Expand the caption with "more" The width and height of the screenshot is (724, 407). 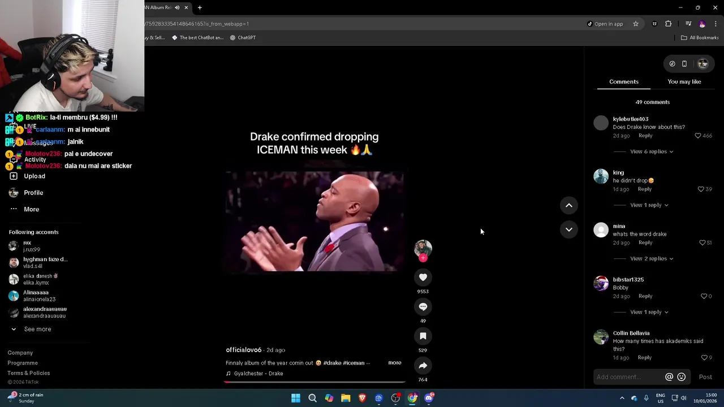pyautogui.click(x=394, y=363)
